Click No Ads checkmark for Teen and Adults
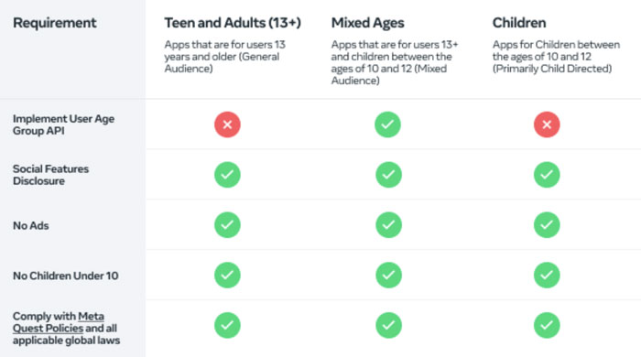Image resolution: width=641 pixels, height=357 pixels. (227, 225)
